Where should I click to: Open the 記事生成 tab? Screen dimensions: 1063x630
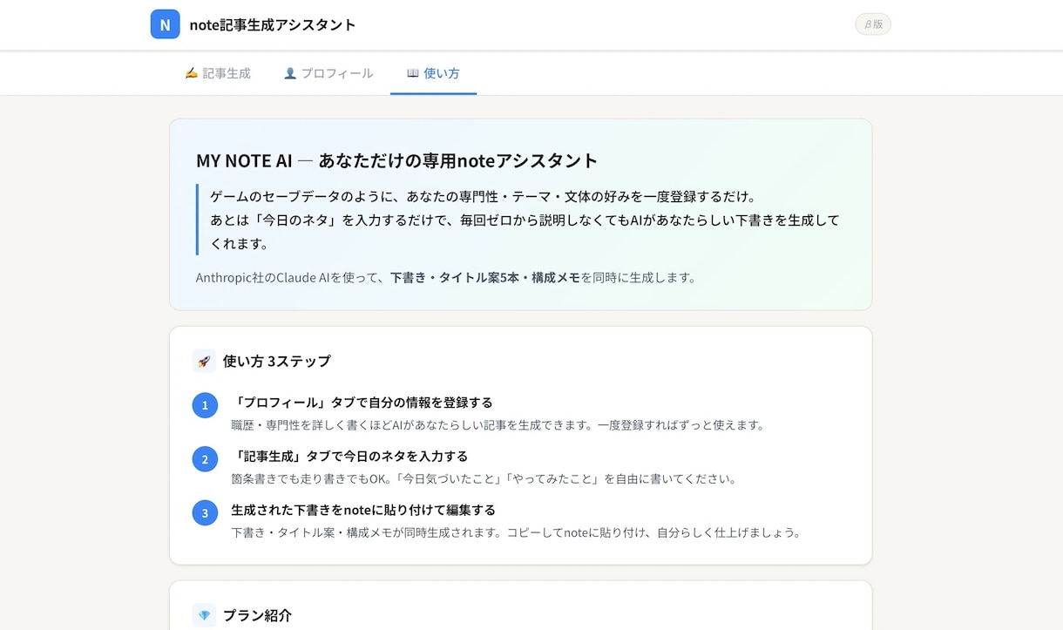pos(218,73)
